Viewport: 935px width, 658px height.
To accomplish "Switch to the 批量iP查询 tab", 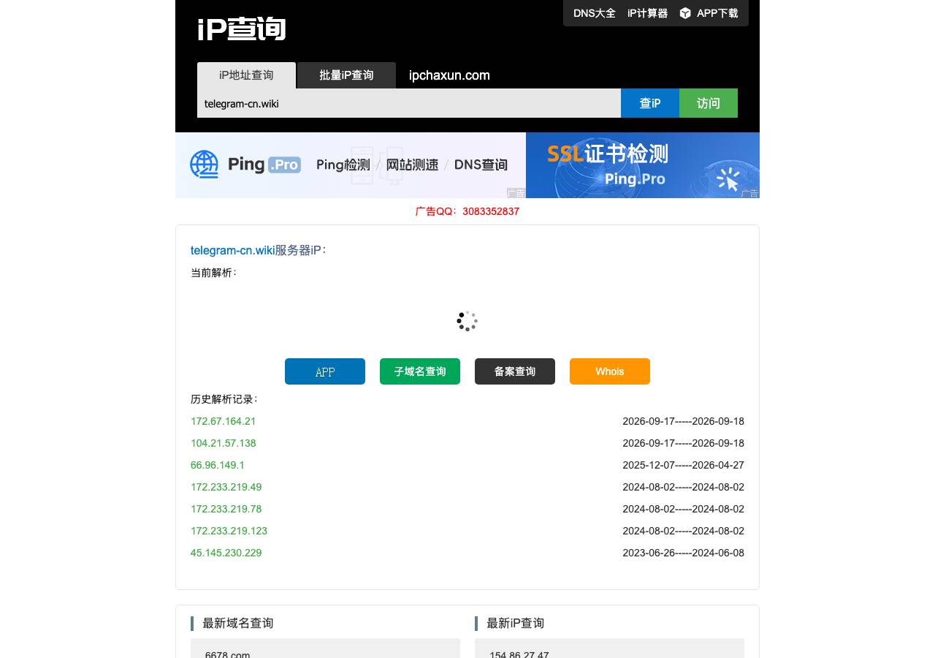I will (346, 75).
